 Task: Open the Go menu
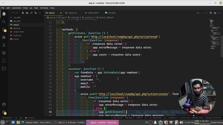coord(31,8)
